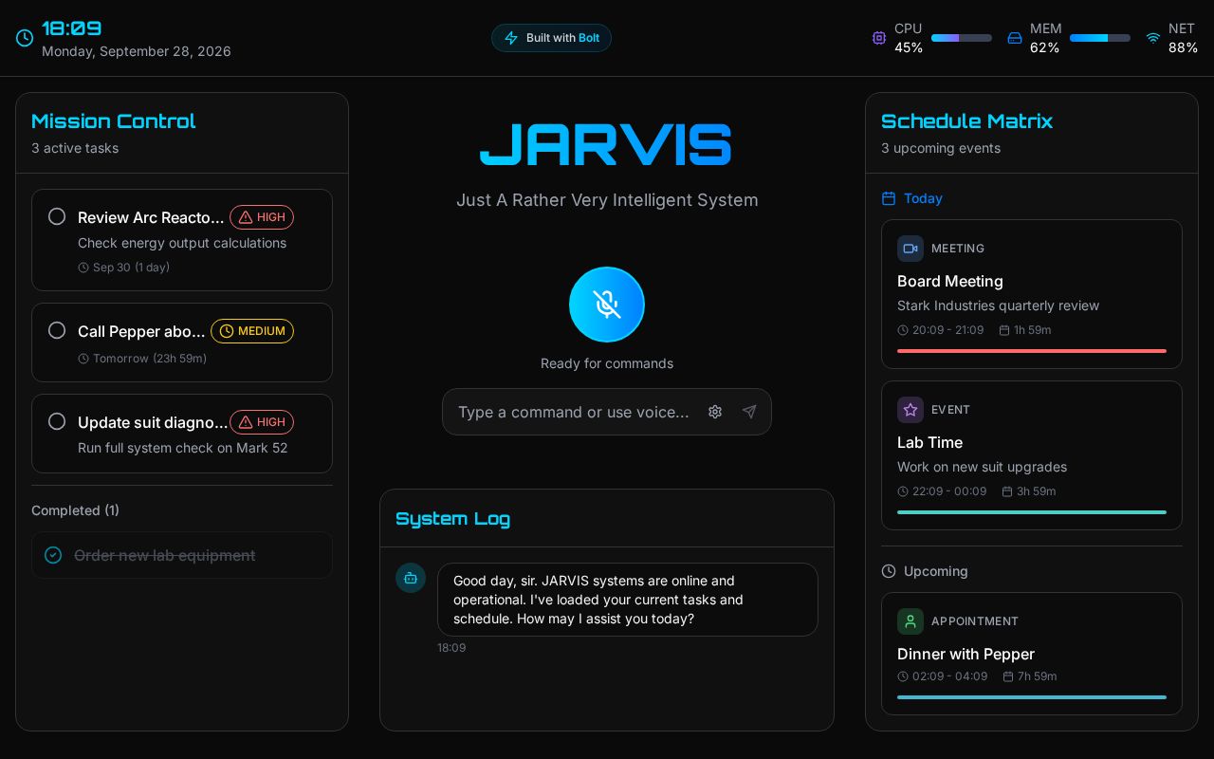Open the Lab Time event card
Screen dimensions: 1214x759
coord(1032,455)
